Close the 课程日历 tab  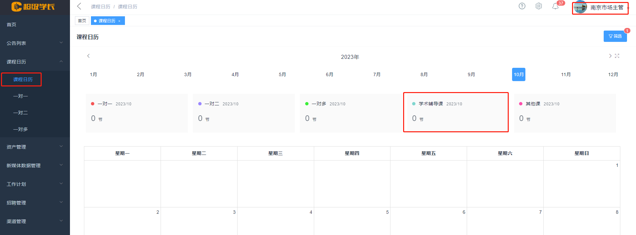[x=119, y=21]
